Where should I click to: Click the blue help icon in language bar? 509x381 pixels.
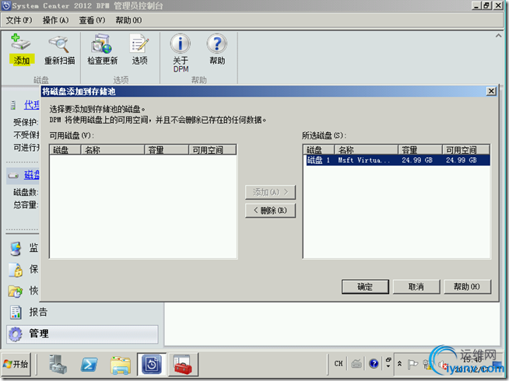point(374,363)
